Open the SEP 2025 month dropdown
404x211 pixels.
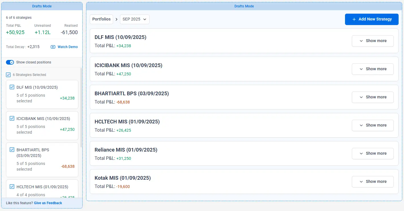(135, 19)
